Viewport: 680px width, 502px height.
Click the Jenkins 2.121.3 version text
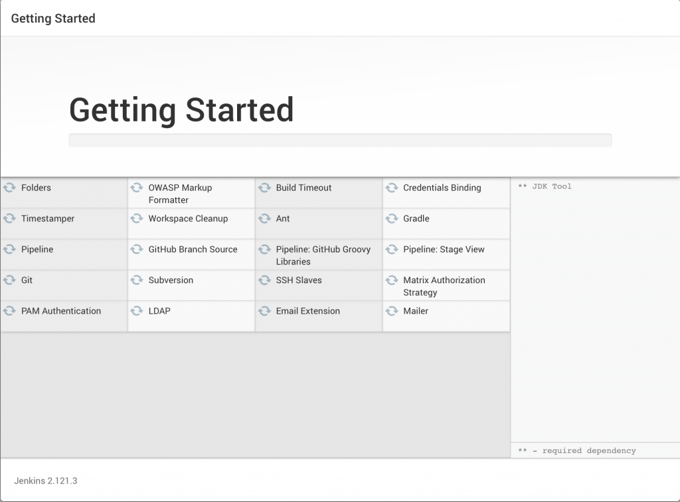click(46, 480)
